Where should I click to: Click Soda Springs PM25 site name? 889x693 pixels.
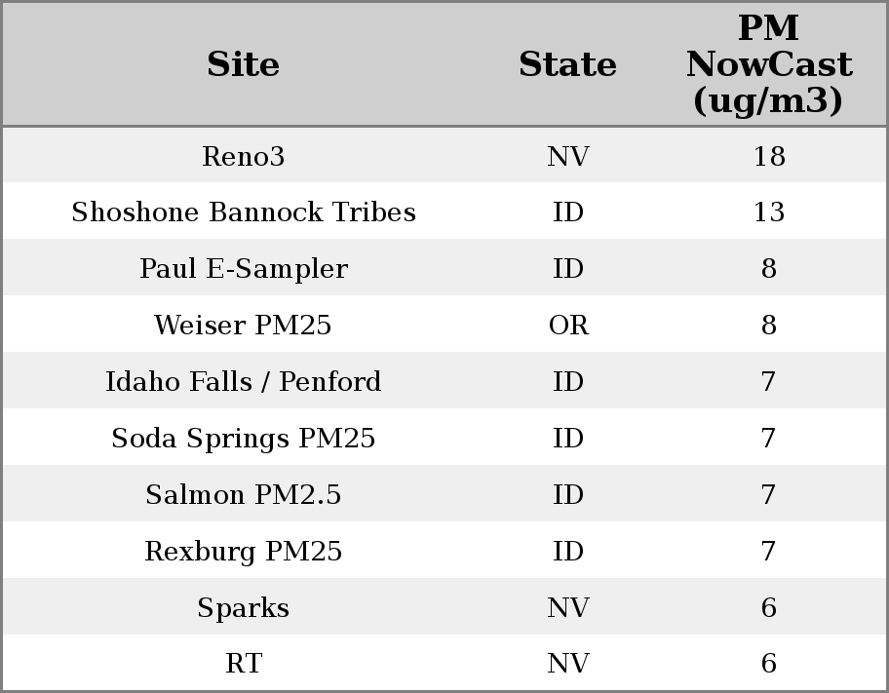244,439
